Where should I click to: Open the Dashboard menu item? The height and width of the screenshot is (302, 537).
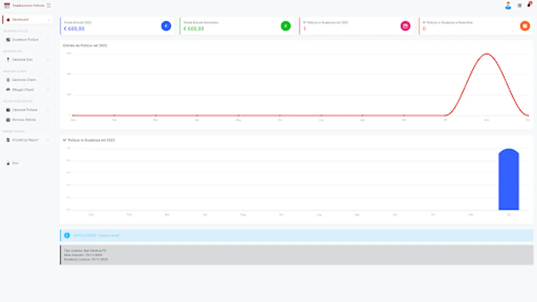coord(28,19)
